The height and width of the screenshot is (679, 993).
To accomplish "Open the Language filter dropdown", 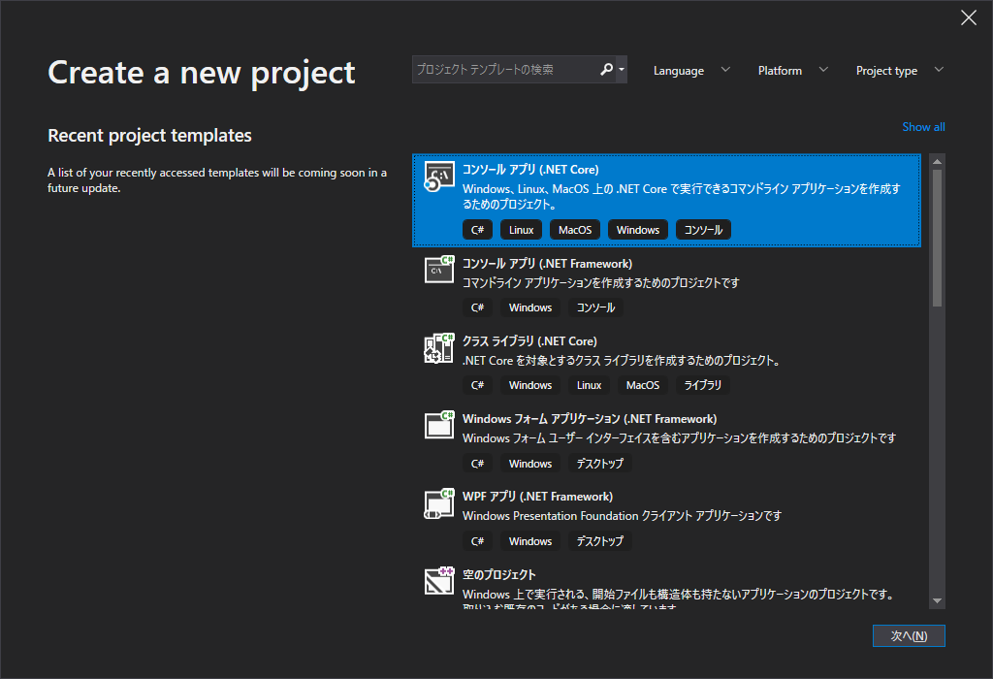I will tap(691, 70).
